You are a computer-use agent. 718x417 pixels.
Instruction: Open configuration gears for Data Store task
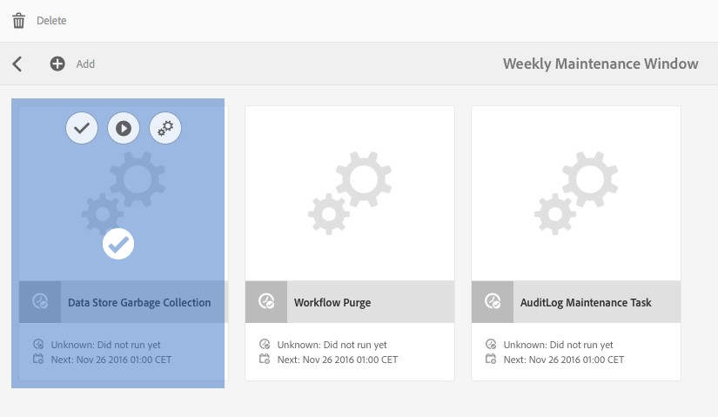165,128
